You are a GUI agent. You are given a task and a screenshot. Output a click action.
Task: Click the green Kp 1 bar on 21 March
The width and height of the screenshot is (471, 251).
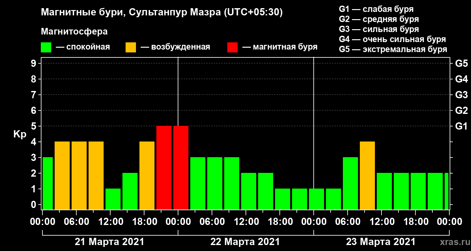pos(113,199)
